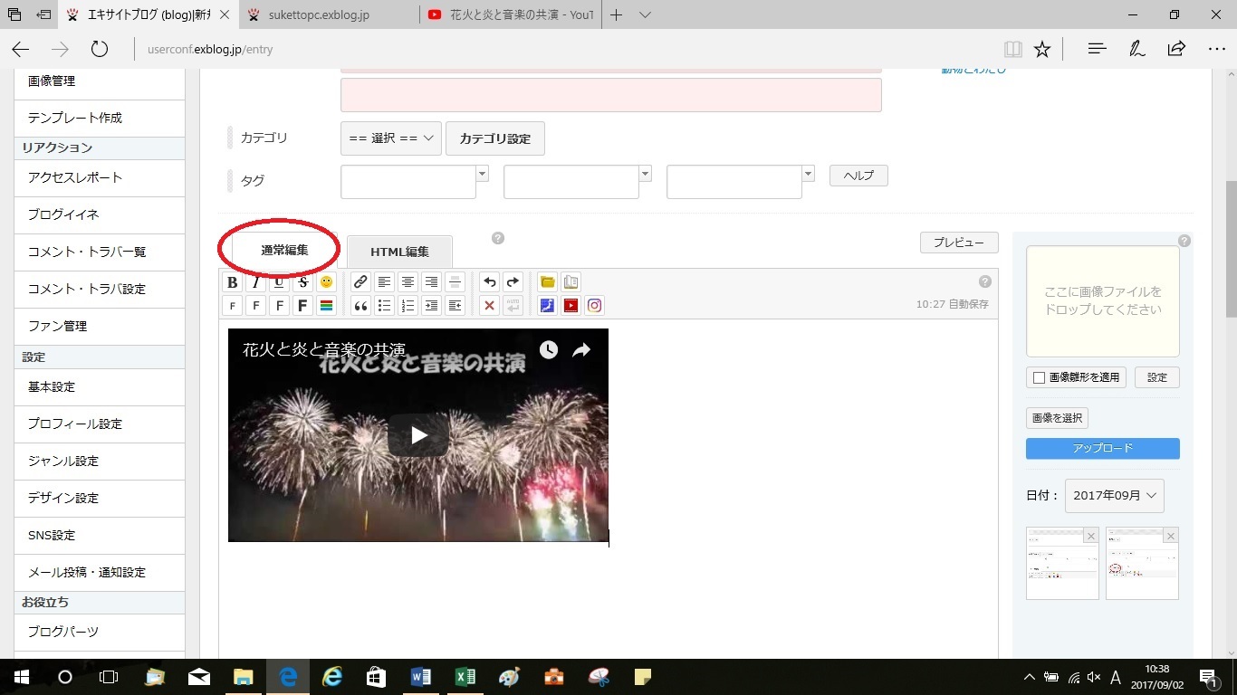This screenshot has height=695, width=1237.
Task: Click the 設定 button beside image template
Action: coord(1157,377)
